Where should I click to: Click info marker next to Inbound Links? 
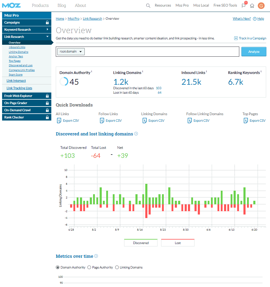[206, 71]
